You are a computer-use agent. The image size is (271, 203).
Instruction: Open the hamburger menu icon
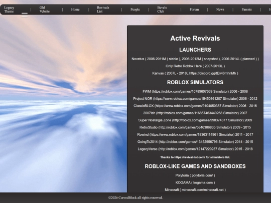(x=25, y=15)
